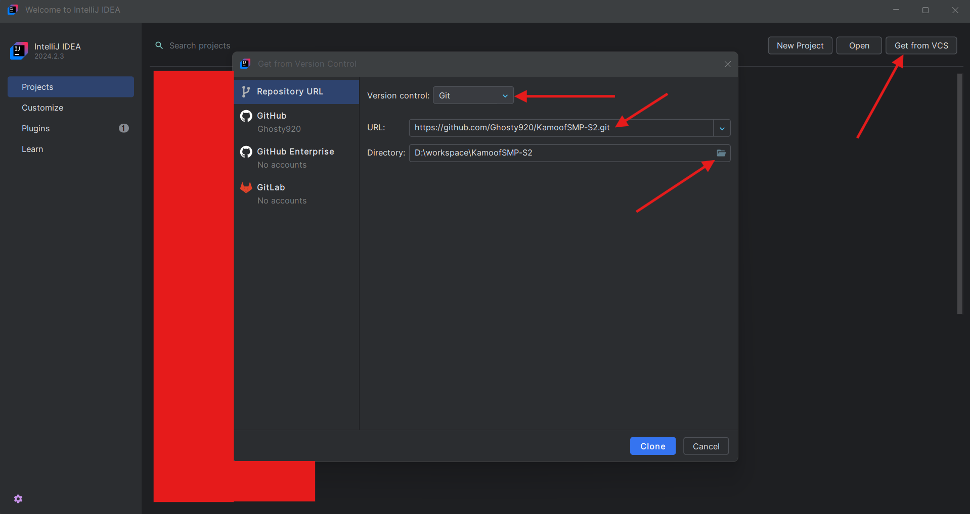Select GitHub Enterprise in the source list
The height and width of the screenshot is (514, 970).
coord(296,158)
